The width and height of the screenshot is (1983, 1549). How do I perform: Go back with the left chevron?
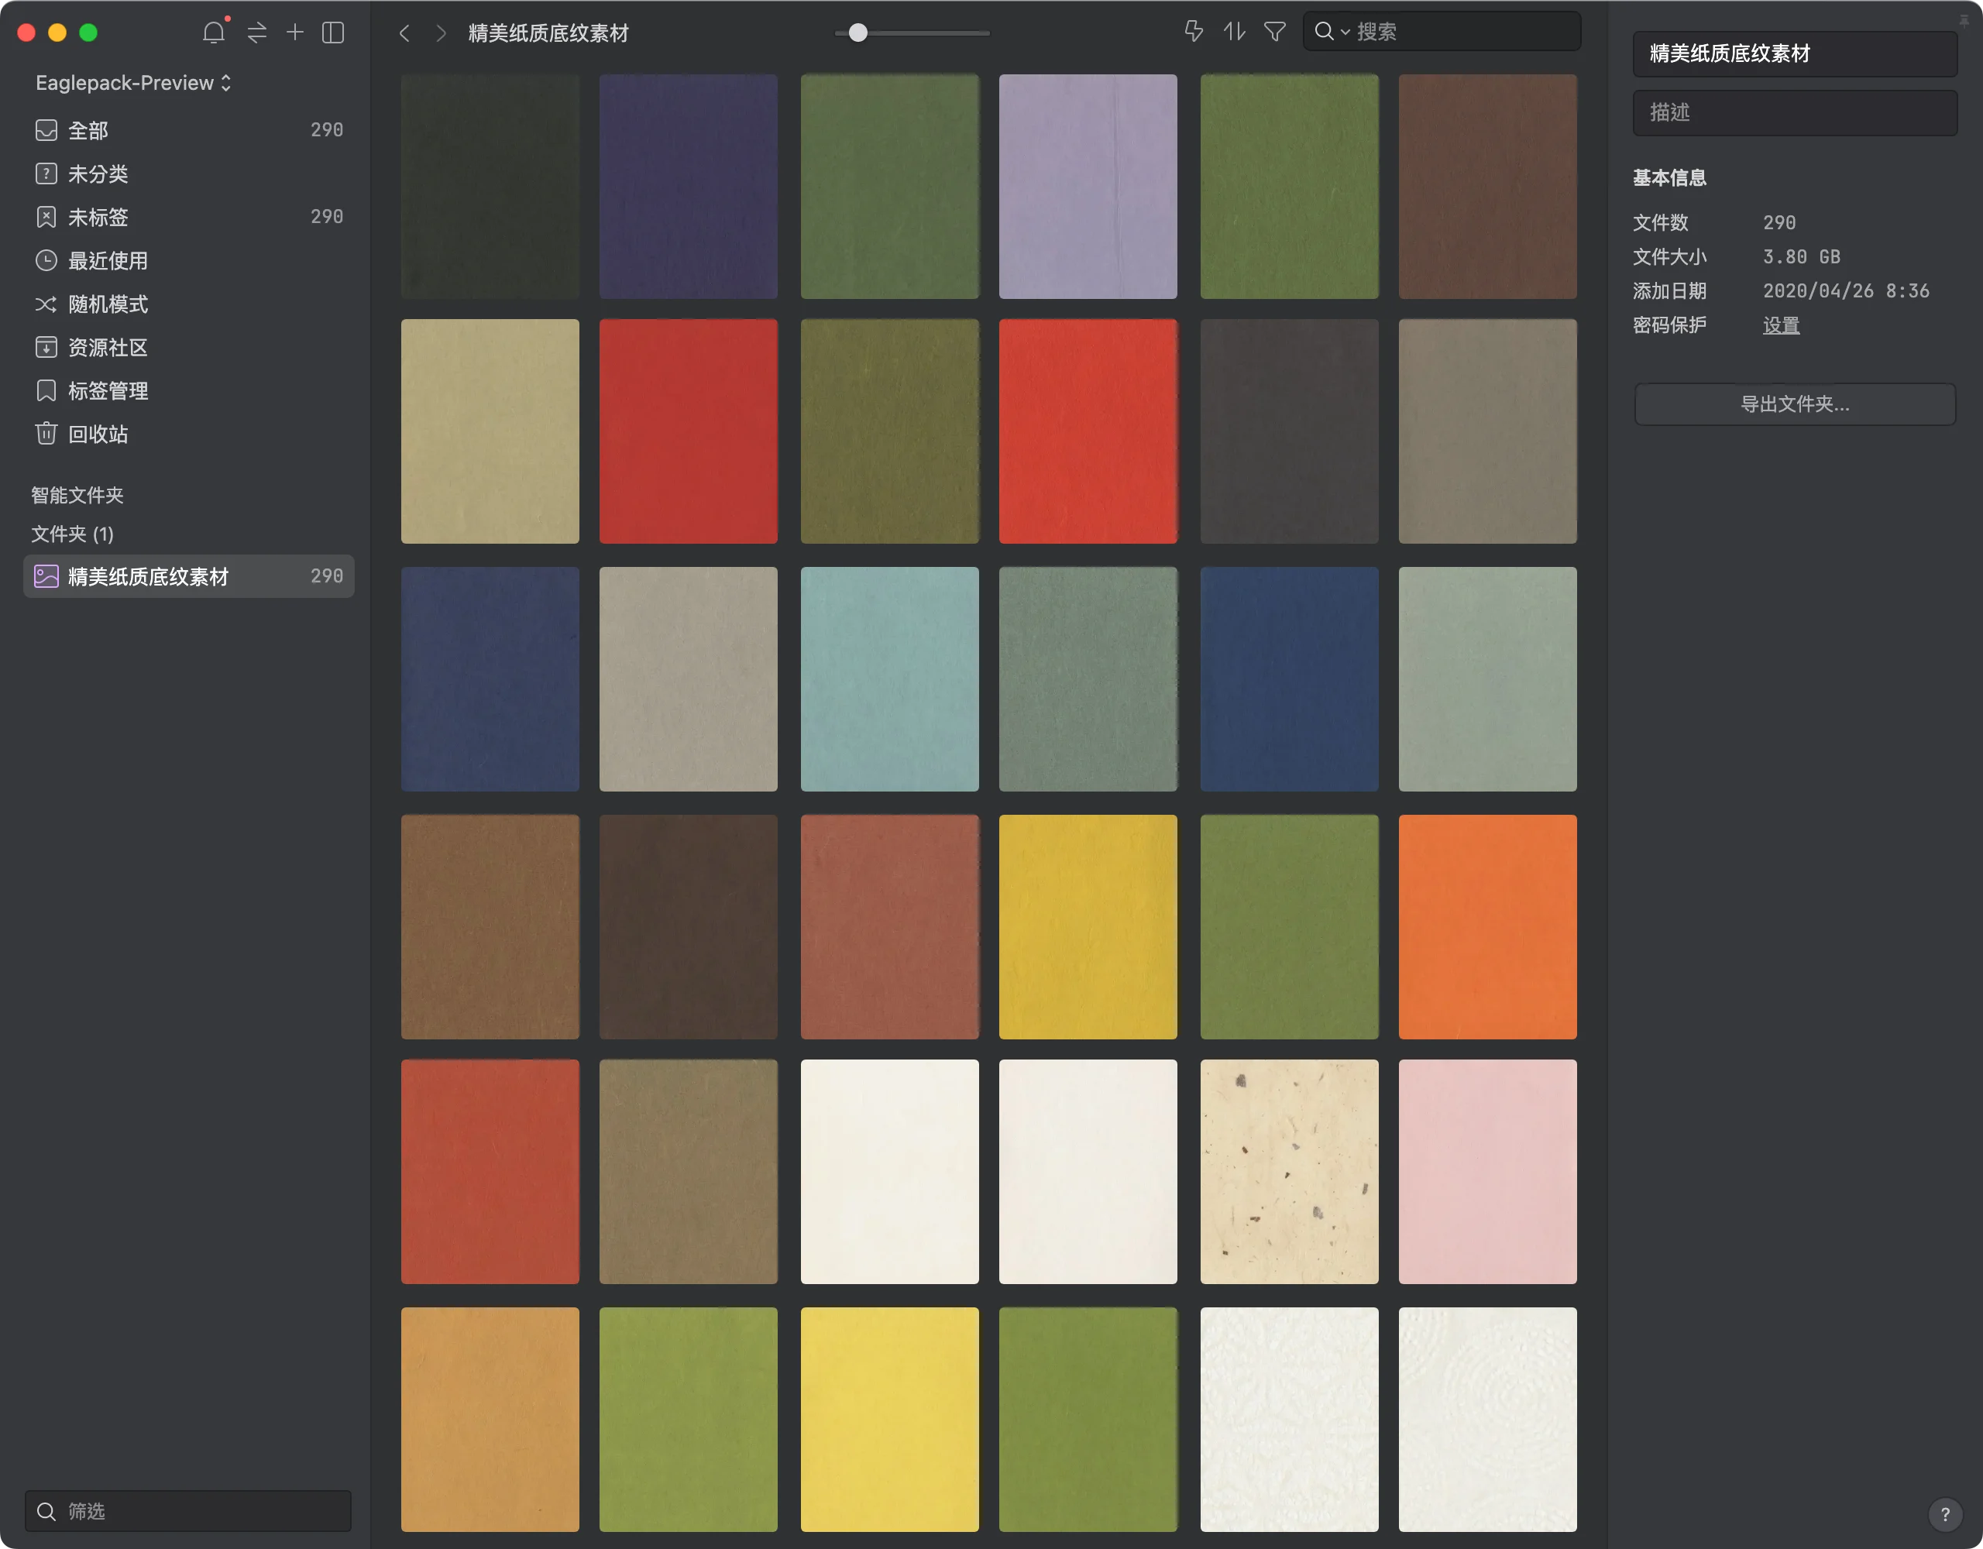(405, 33)
